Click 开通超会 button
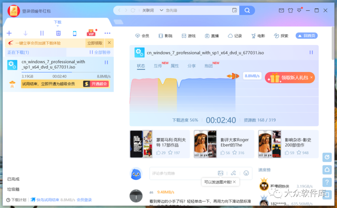The height and width of the screenshot is (208, 337). tap(96, 84)
